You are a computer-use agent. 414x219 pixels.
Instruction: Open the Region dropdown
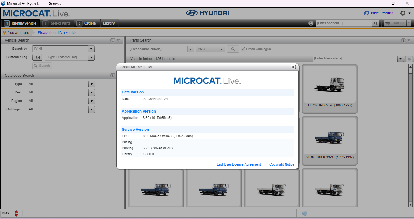[x=91, y=101]
